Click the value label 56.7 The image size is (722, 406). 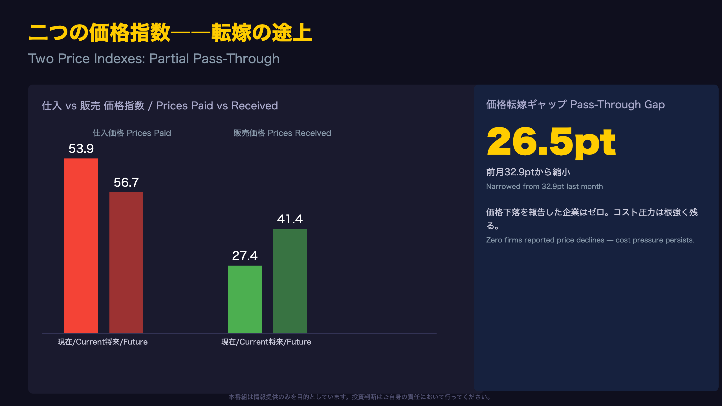point(126,182)
